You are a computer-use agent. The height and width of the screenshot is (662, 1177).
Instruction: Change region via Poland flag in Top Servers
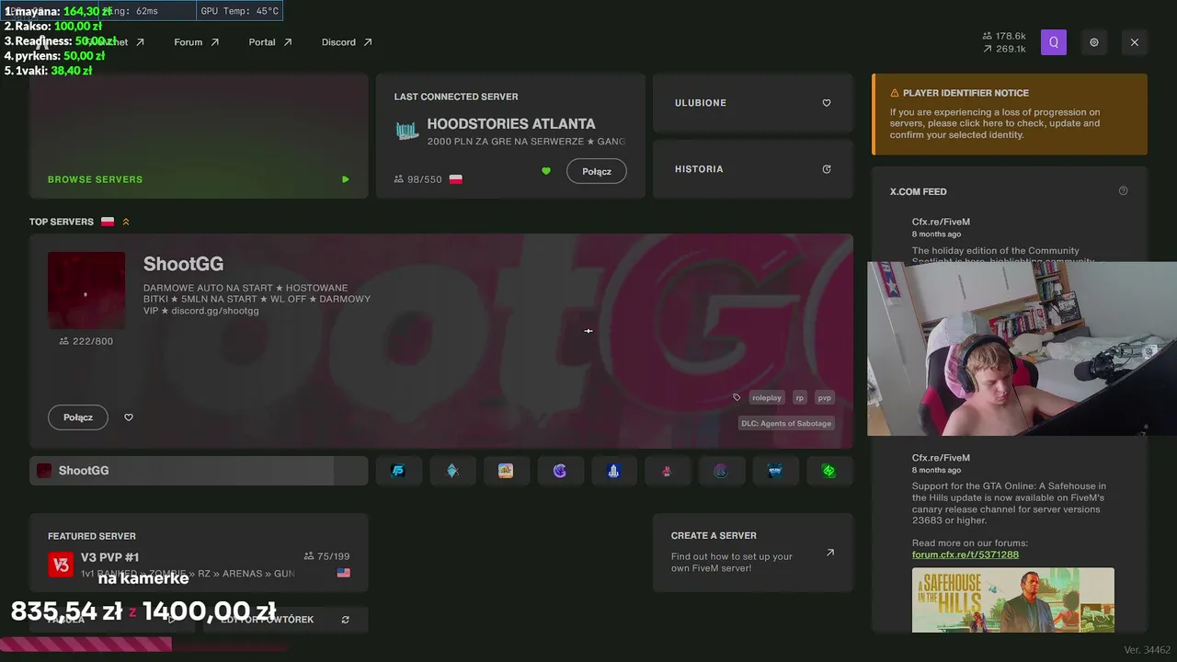pyautogui.click(x=108, y=222)
